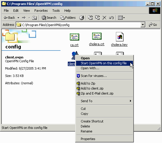Click the folder icon in address bar
The image size is (162, 143).
coord(19,25)
